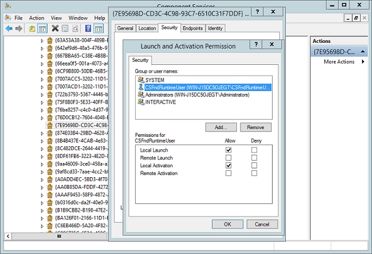Select the SYSTEM group entry
This screenshot has width=372, height=254.
pos(154,80)
